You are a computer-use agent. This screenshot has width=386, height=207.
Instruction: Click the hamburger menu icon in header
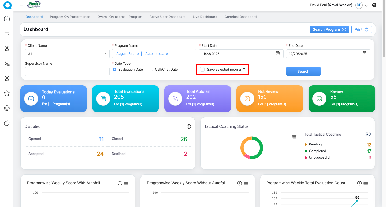tap(21, 5)
